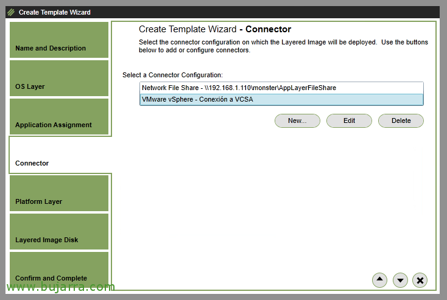The image size is (447, 300).
Task: Open the Layered Image Disk step
Action: click(59, 231)
